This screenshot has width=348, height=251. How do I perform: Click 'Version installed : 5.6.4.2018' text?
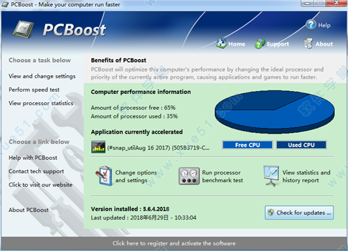[x=130, y=209]
